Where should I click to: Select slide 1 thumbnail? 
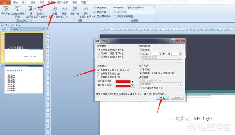coord(24,47)
